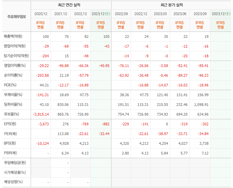
Task: Select the 영업이익 value -68
Action: pos(66,46)
